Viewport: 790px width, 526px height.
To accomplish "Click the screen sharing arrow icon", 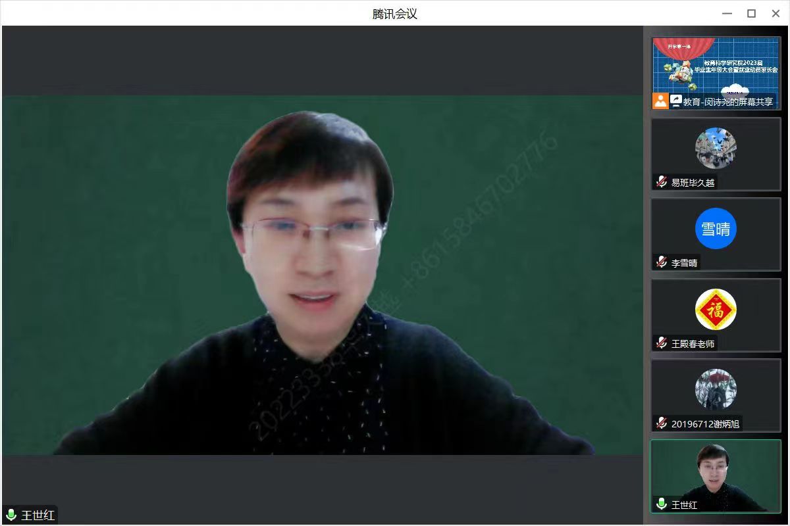I will tap(675, 101).
